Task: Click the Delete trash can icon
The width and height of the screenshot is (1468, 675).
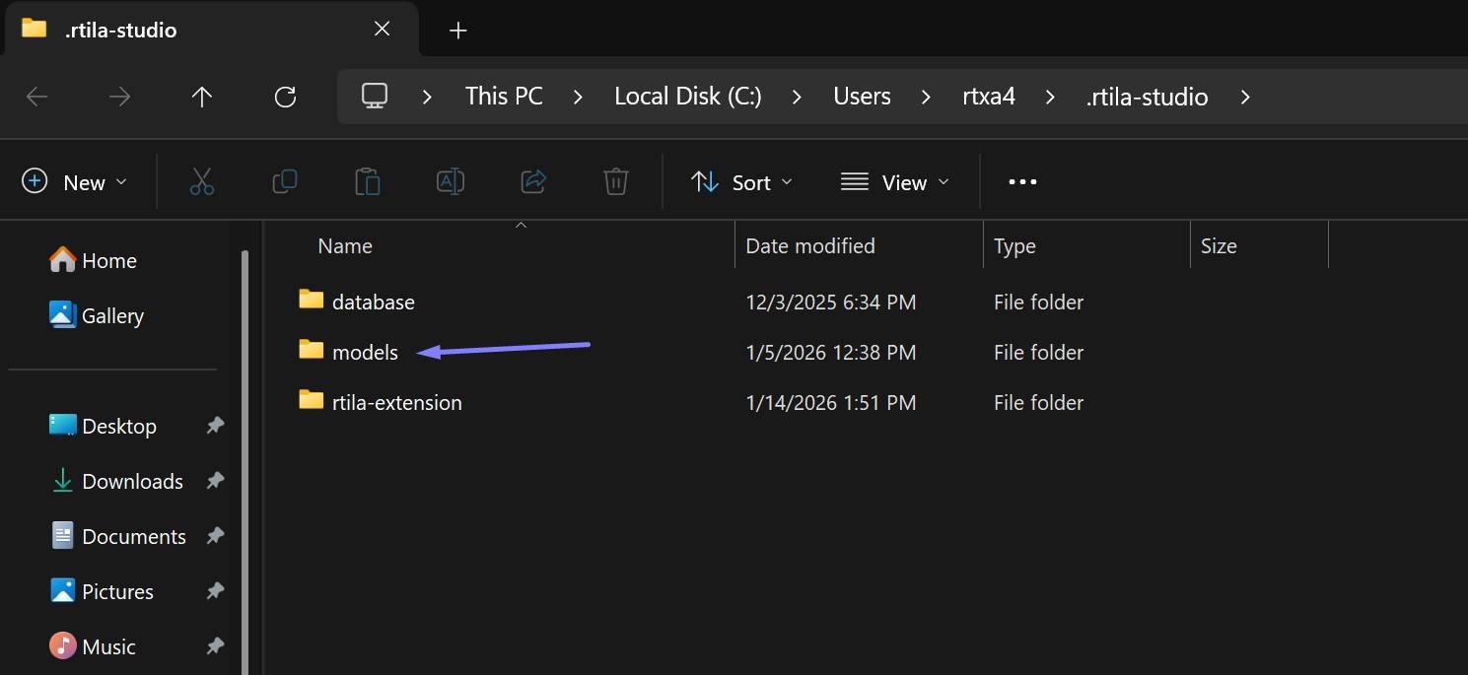Action: (x=616, y=182)
